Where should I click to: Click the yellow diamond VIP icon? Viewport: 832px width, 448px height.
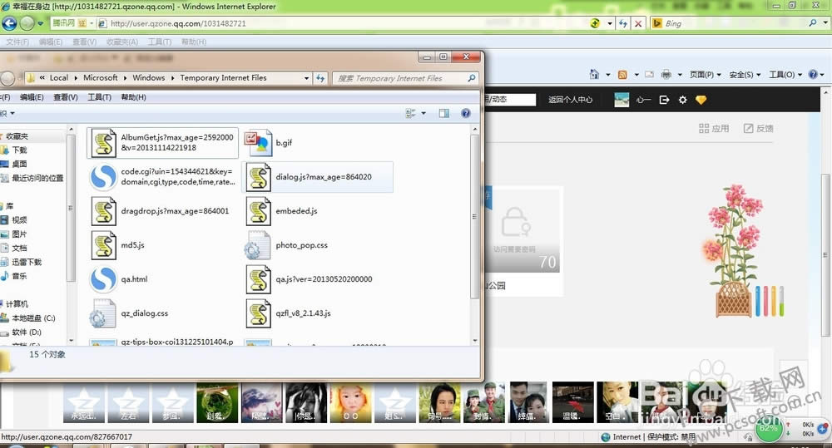pyautogui.click(x=701, y=100)
